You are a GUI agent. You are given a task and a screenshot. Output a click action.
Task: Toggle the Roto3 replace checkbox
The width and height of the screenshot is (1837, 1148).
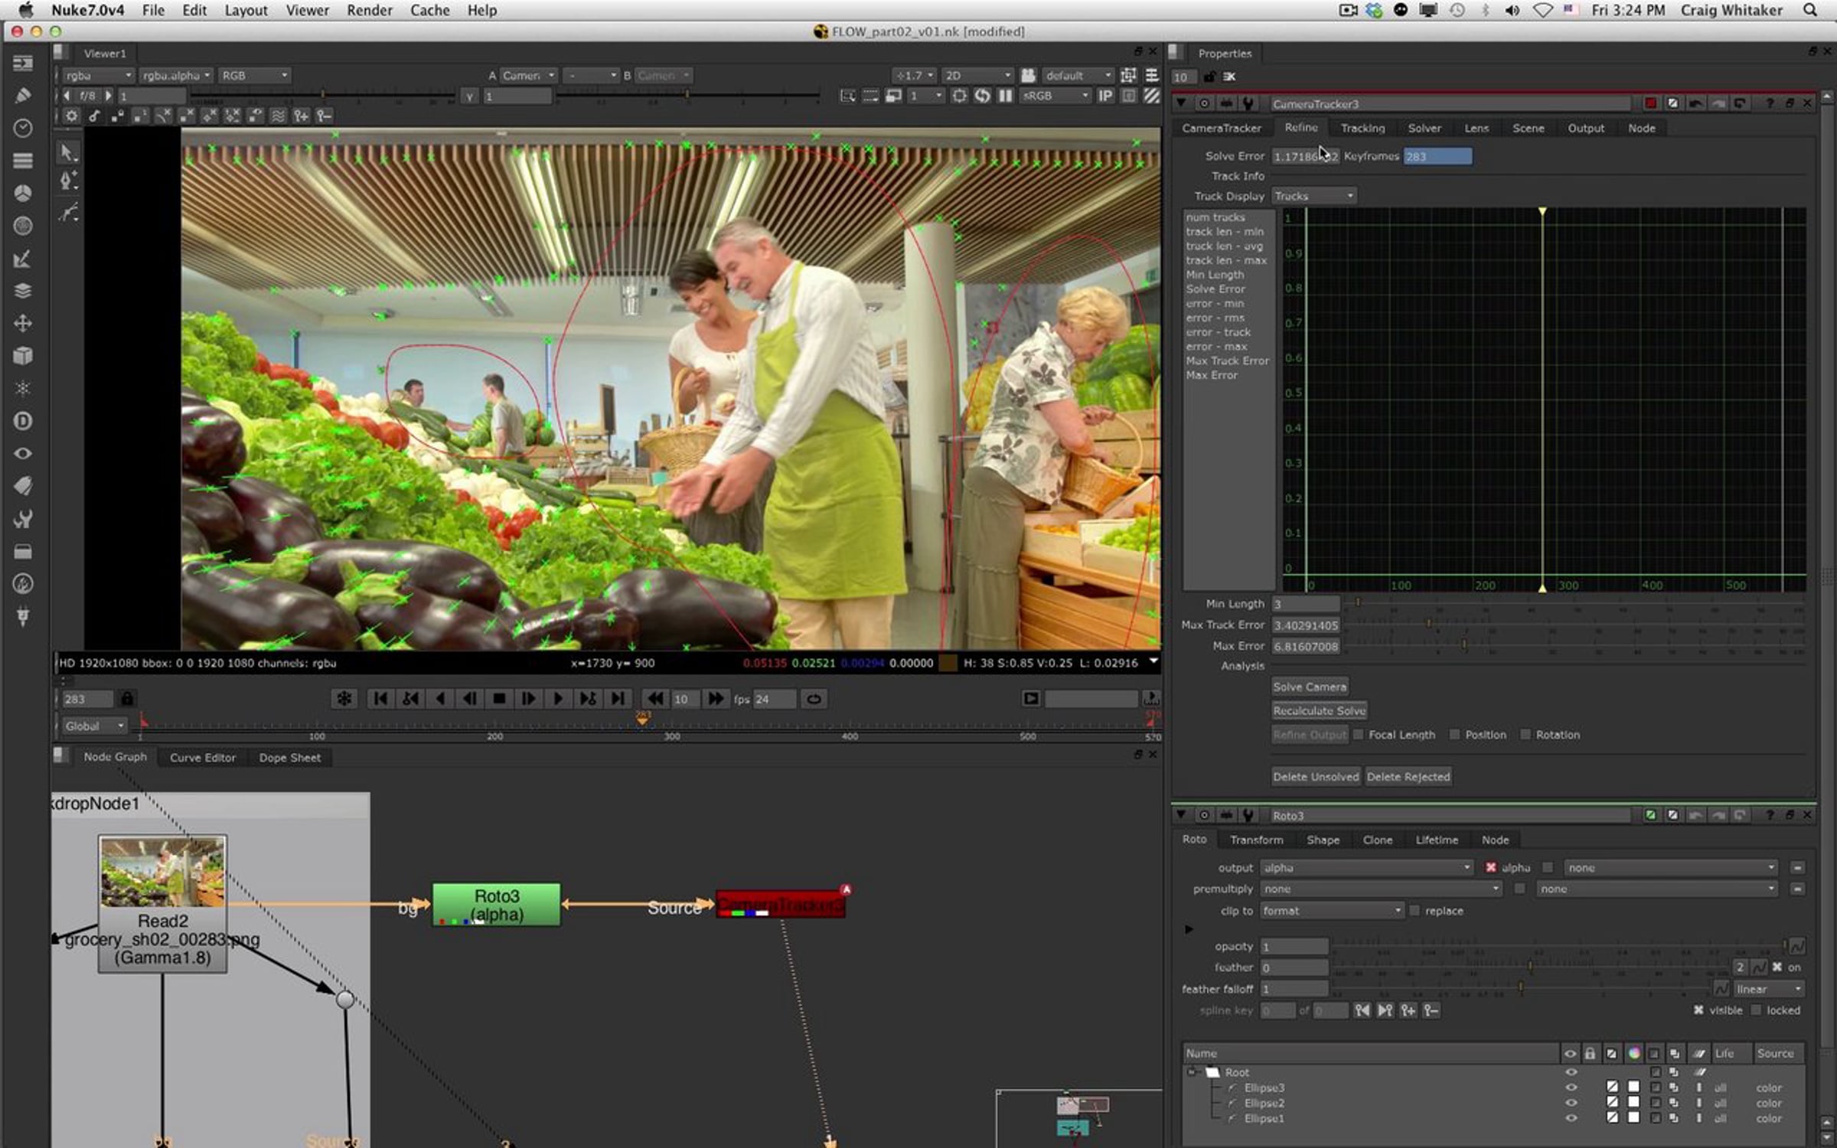pos(1414,911)
